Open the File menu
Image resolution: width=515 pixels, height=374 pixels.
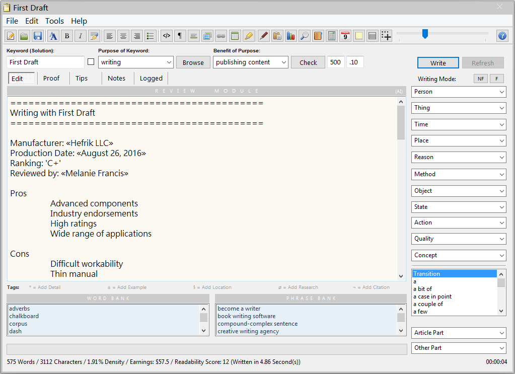(x=12, y=21)
